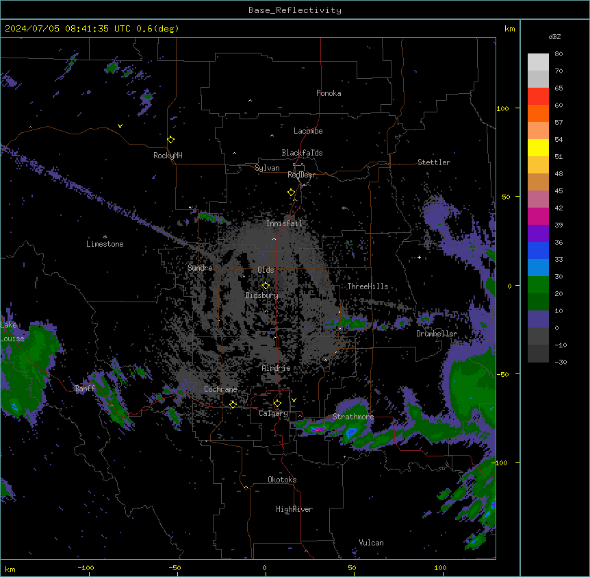This screenshot has width=590, height=577.
Task: Click the Limestone label
Action: 105,244
